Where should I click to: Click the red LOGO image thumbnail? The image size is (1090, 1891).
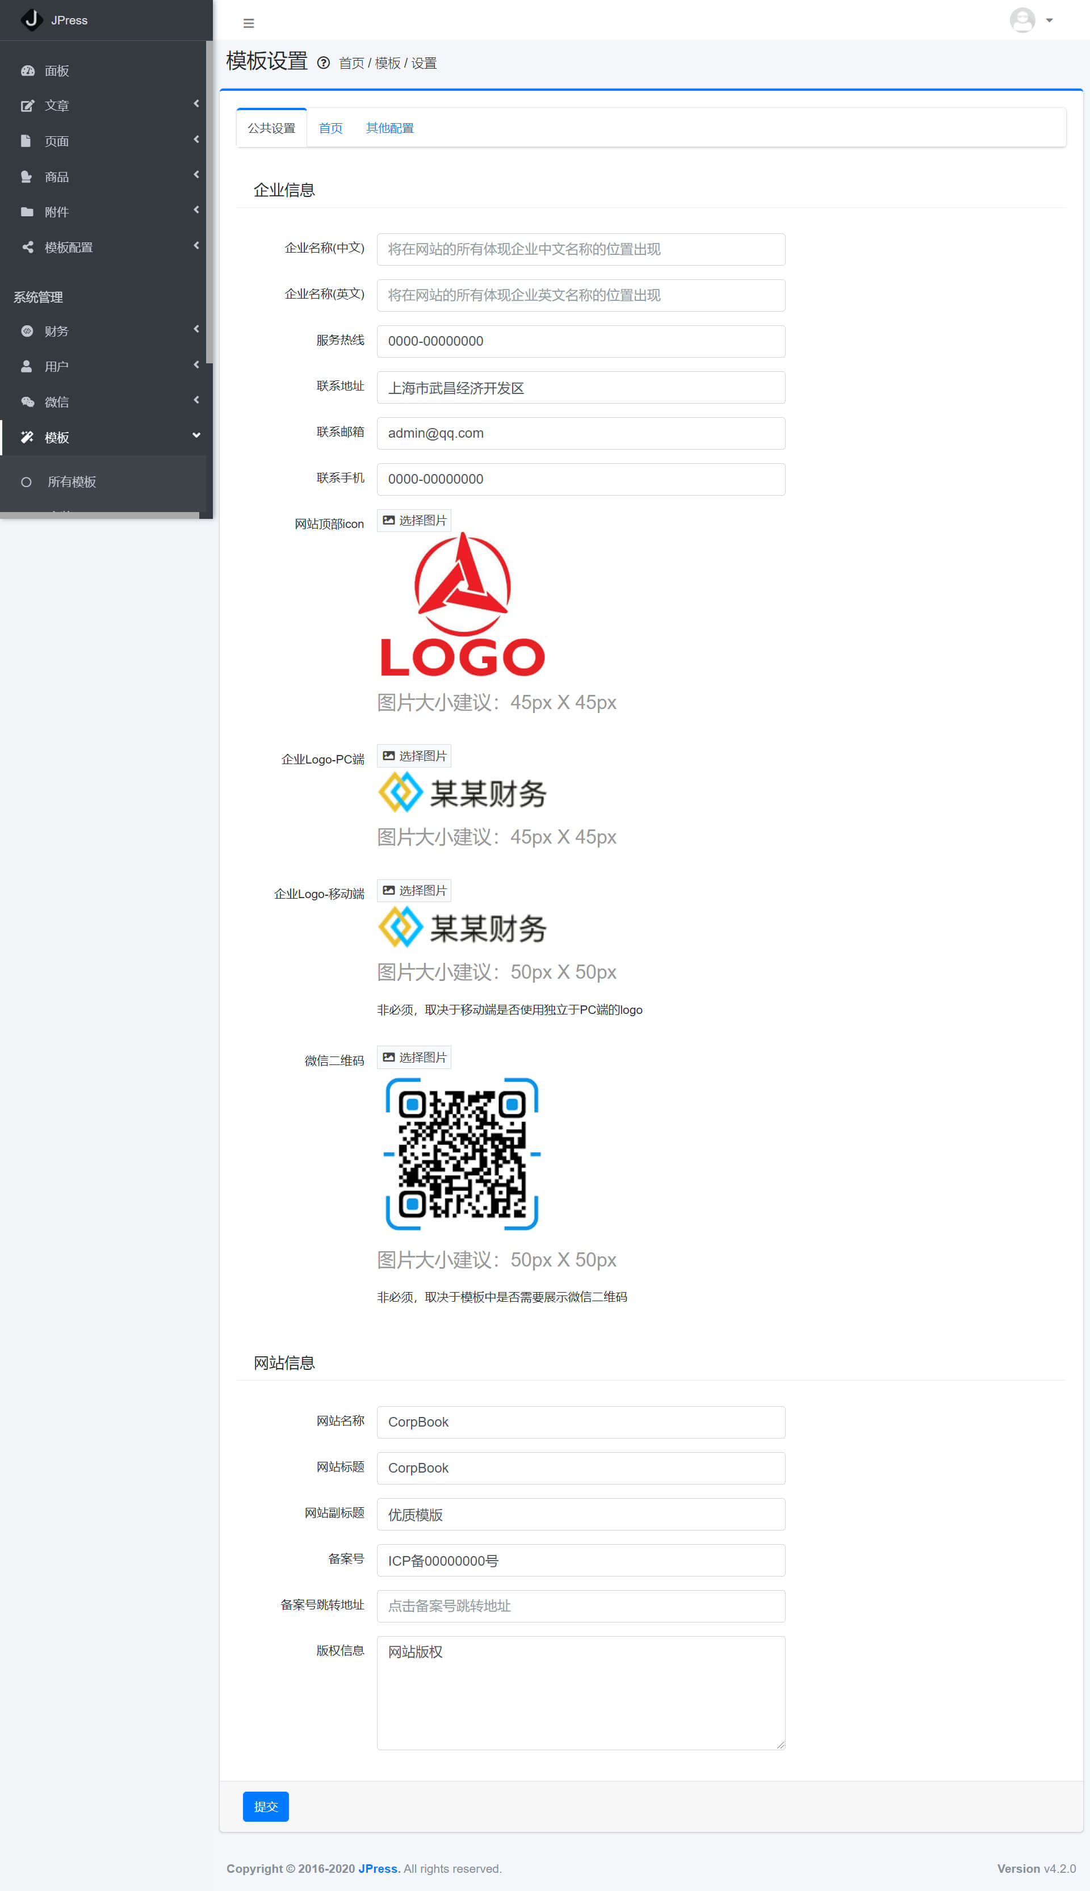tap(463, 603)
